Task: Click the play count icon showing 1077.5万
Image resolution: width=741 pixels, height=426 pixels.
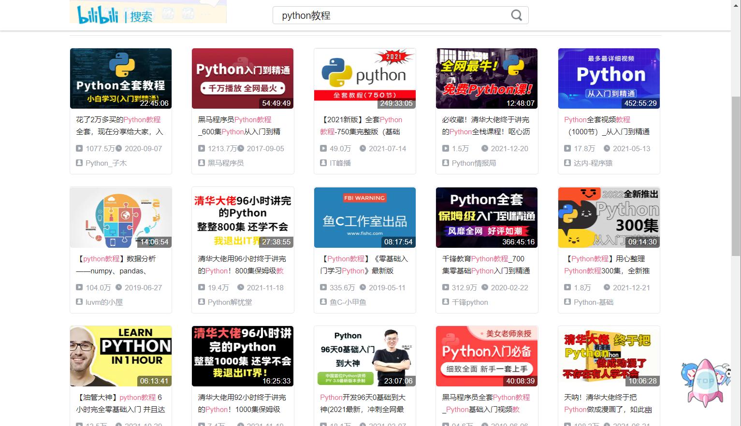Action: [80, 148]
